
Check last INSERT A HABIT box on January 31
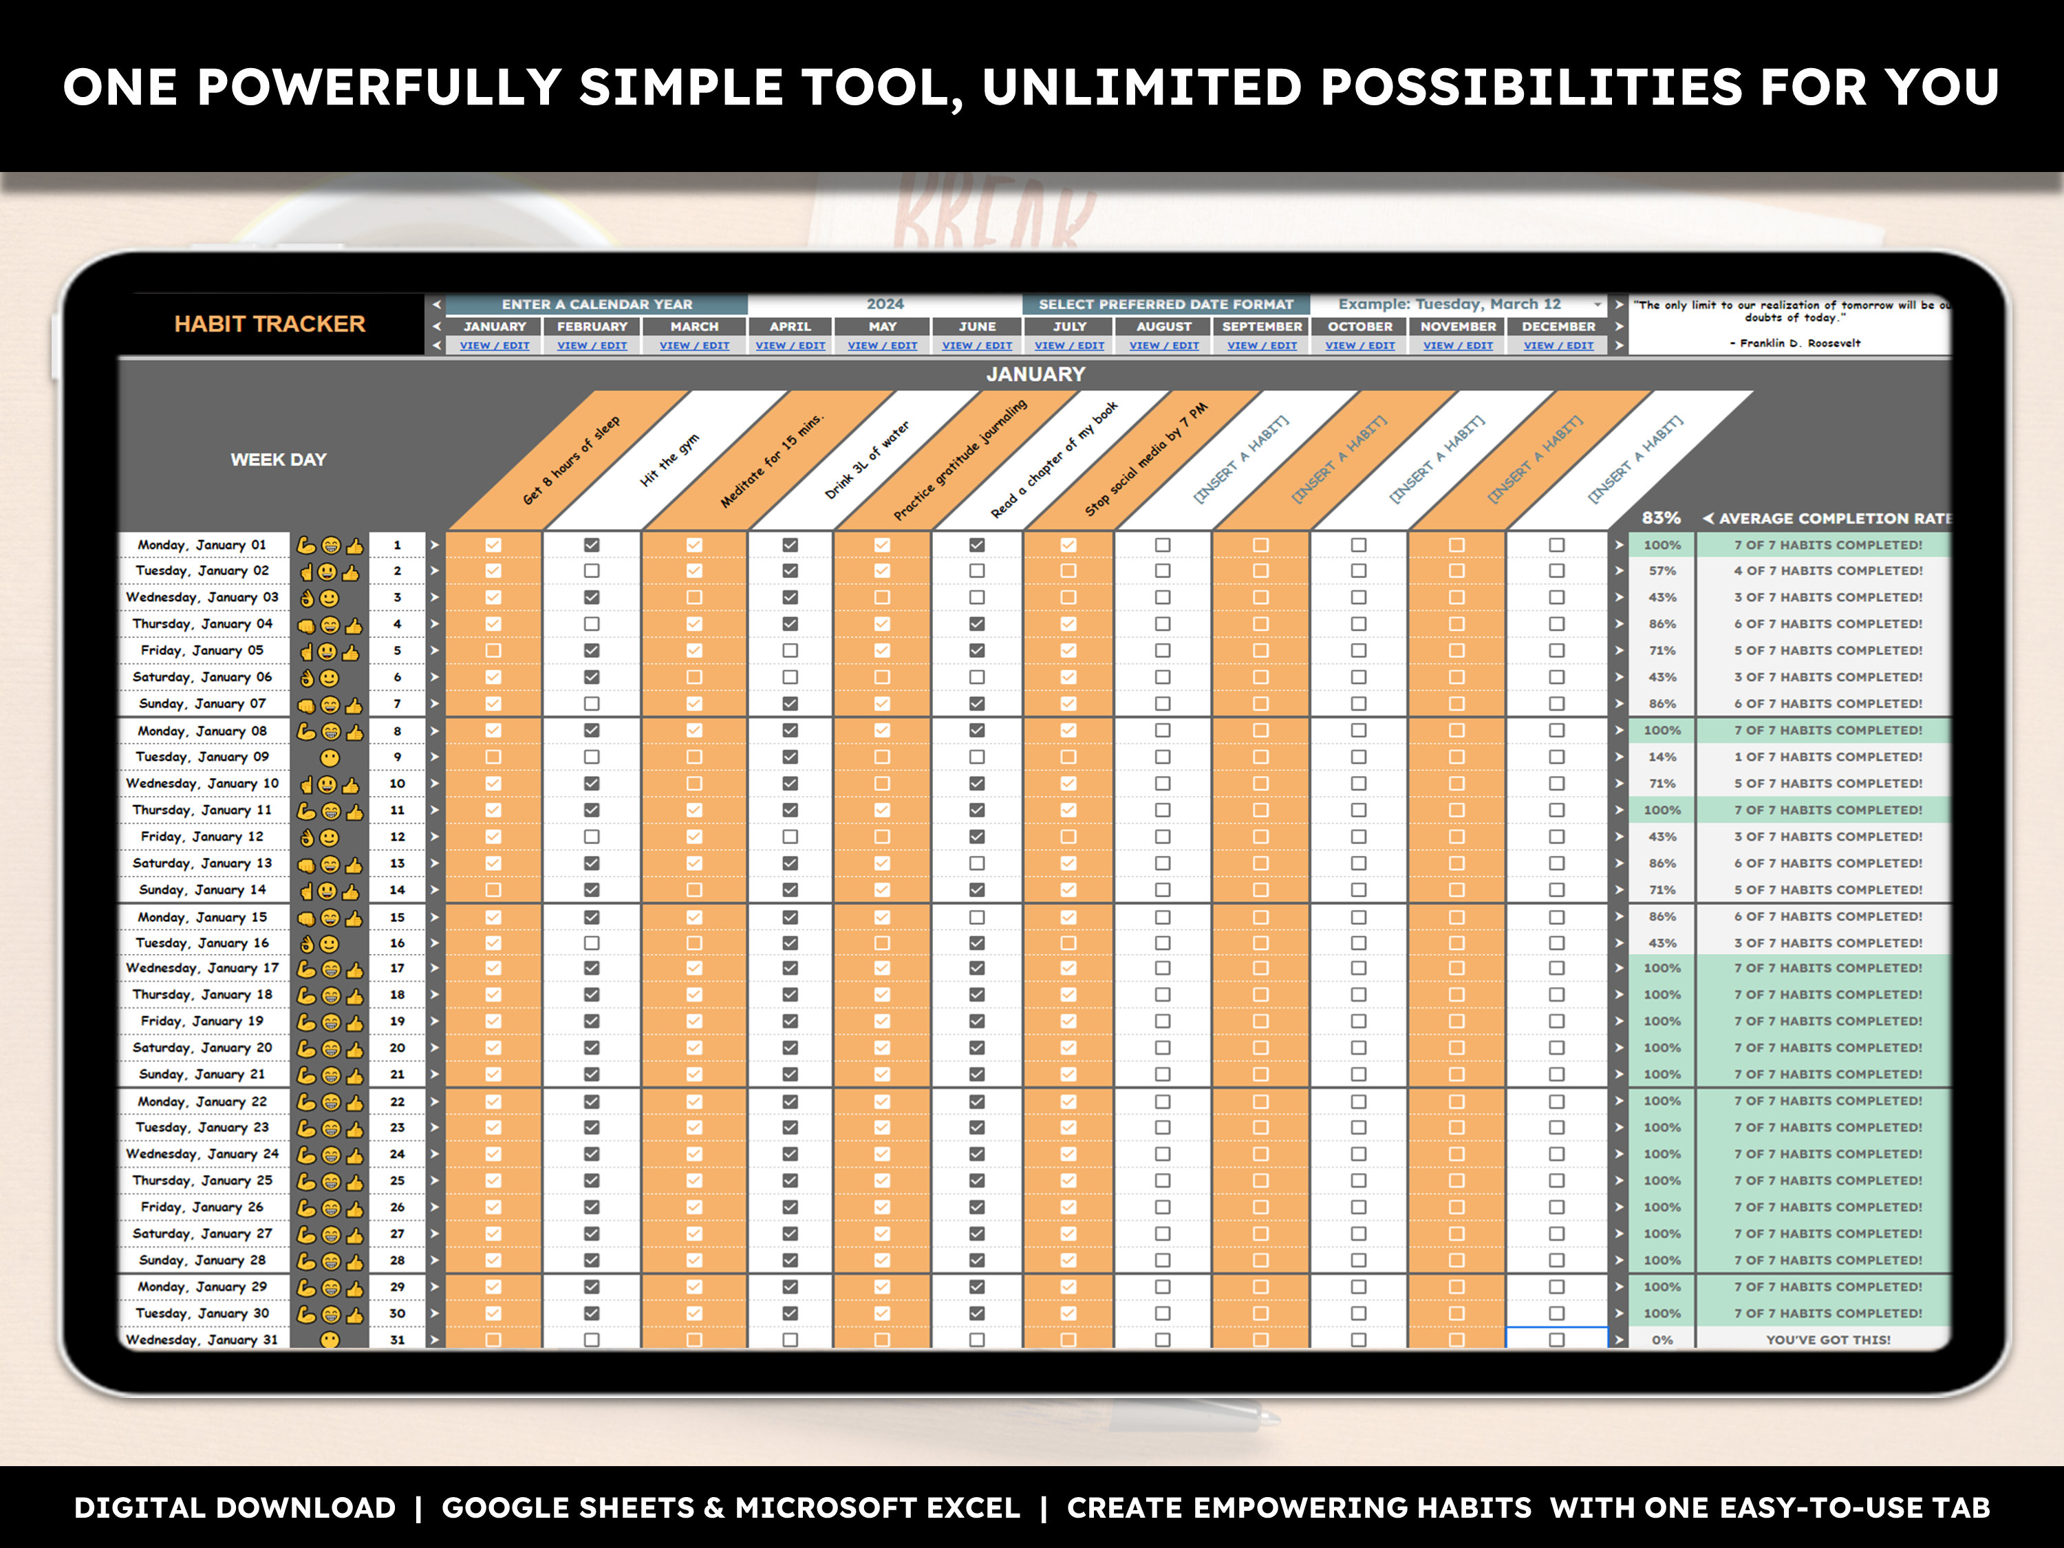coord(1556,1340)
